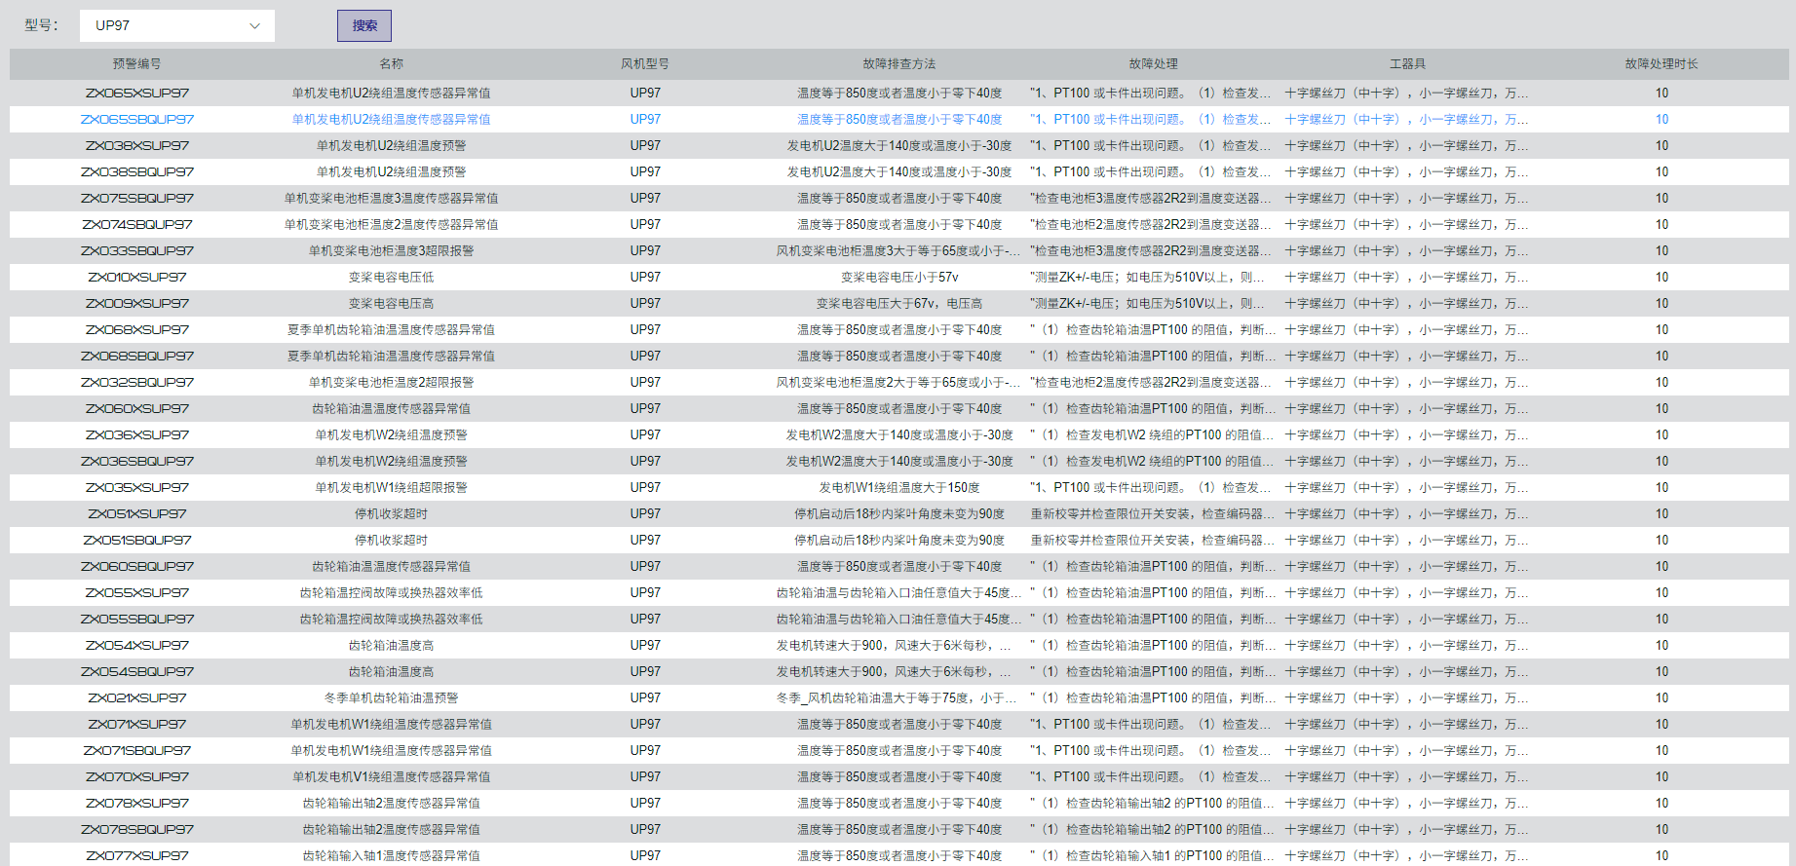Select the 风机型号 column header

[x=644, y=64]
